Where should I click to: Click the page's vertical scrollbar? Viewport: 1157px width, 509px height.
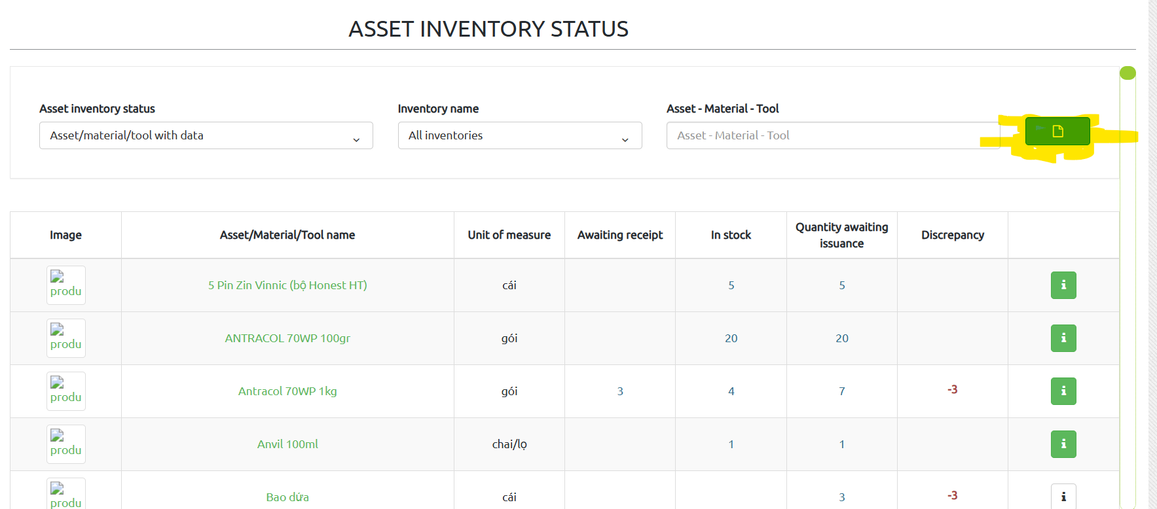coord(1152,262)
